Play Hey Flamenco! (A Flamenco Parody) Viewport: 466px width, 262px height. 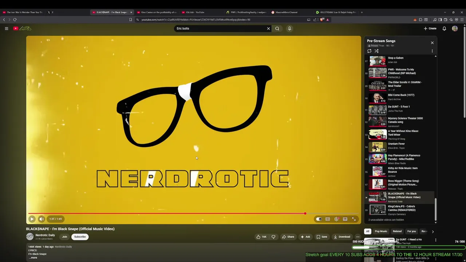[399, 159]
